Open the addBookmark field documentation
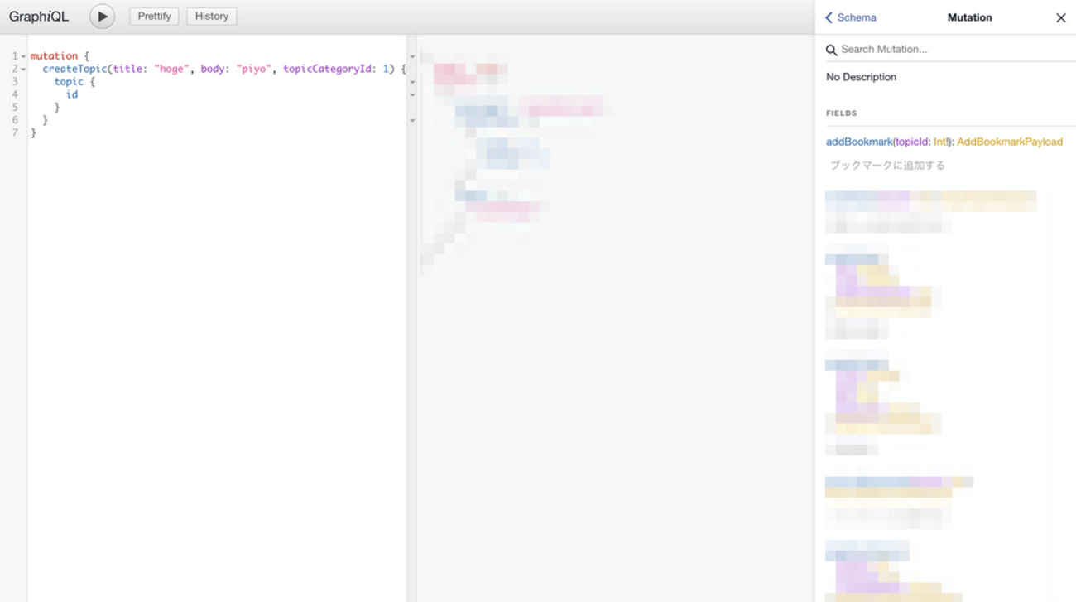This screenshot has height=602, width=1076. point(859,142)
